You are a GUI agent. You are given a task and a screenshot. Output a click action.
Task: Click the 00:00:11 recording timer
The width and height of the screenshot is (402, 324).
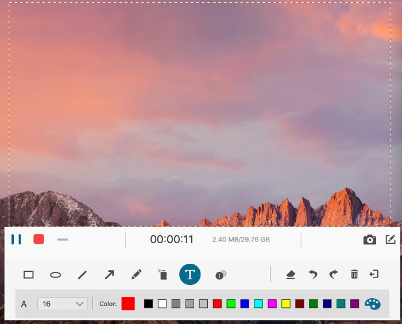(172, 239)
